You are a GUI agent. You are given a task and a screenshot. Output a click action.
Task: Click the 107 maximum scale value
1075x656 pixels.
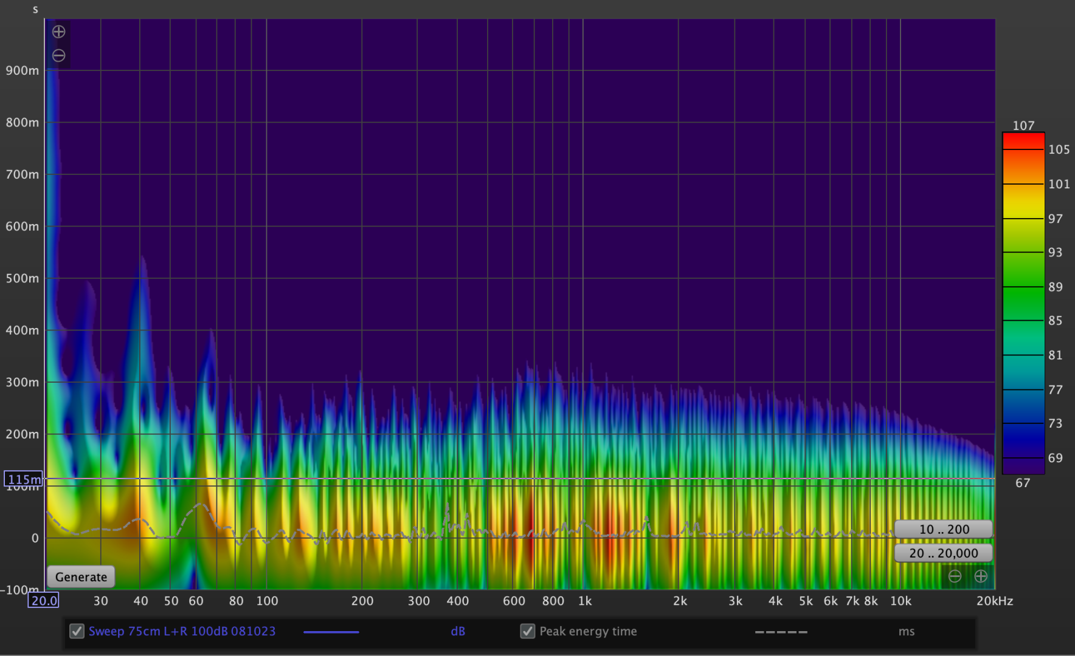click(x=1023, y=126)
